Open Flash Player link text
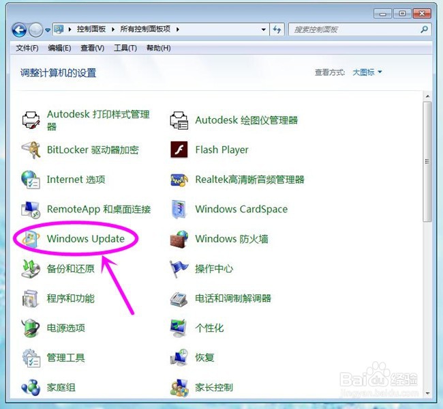The width and height of the screenshot is (443, 409). [221, 150]
